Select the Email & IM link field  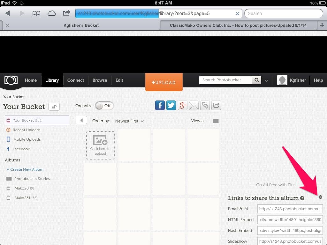(290, 209)
